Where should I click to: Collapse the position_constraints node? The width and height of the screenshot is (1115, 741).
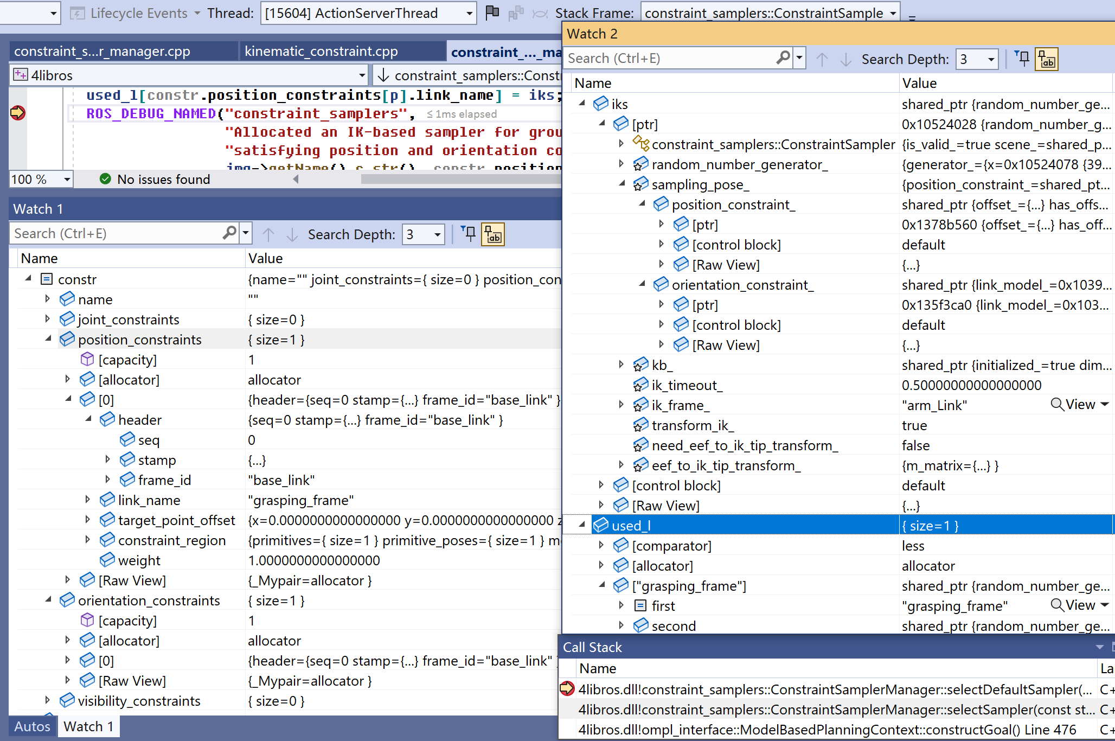[x=48, y=338]
